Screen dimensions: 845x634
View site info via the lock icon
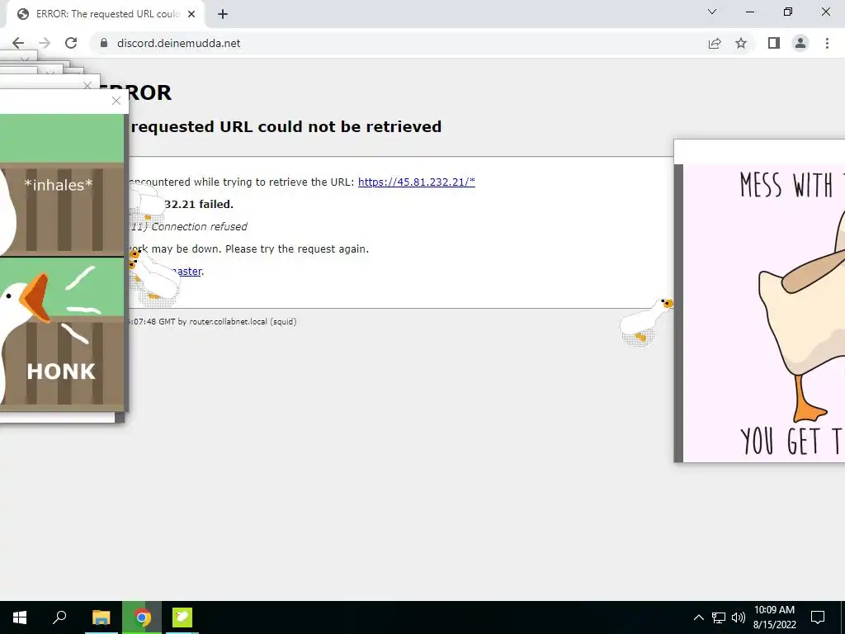(104, 43)
